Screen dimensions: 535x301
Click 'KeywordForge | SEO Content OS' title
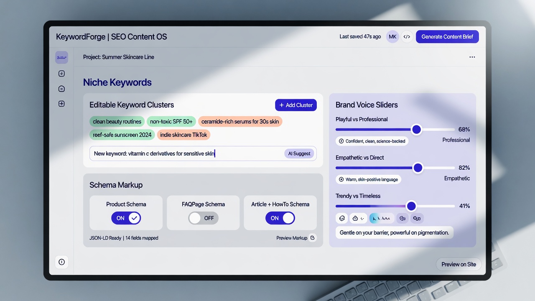pyautogui.click(x=112, y=37)
